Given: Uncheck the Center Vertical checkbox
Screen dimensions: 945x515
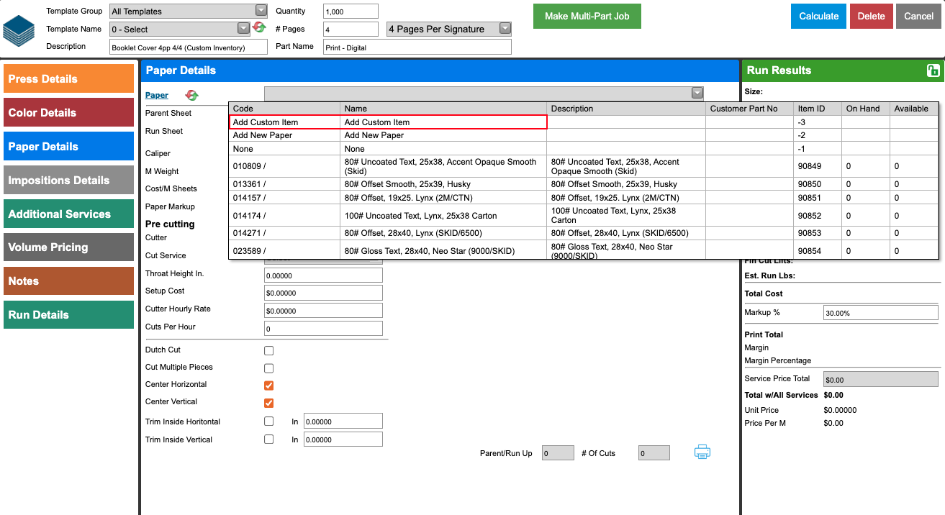Looking at the screenshot, I should click(269, 403).
